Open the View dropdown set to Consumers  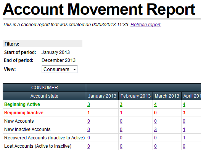pyautogui.click(x=59, y=69)
